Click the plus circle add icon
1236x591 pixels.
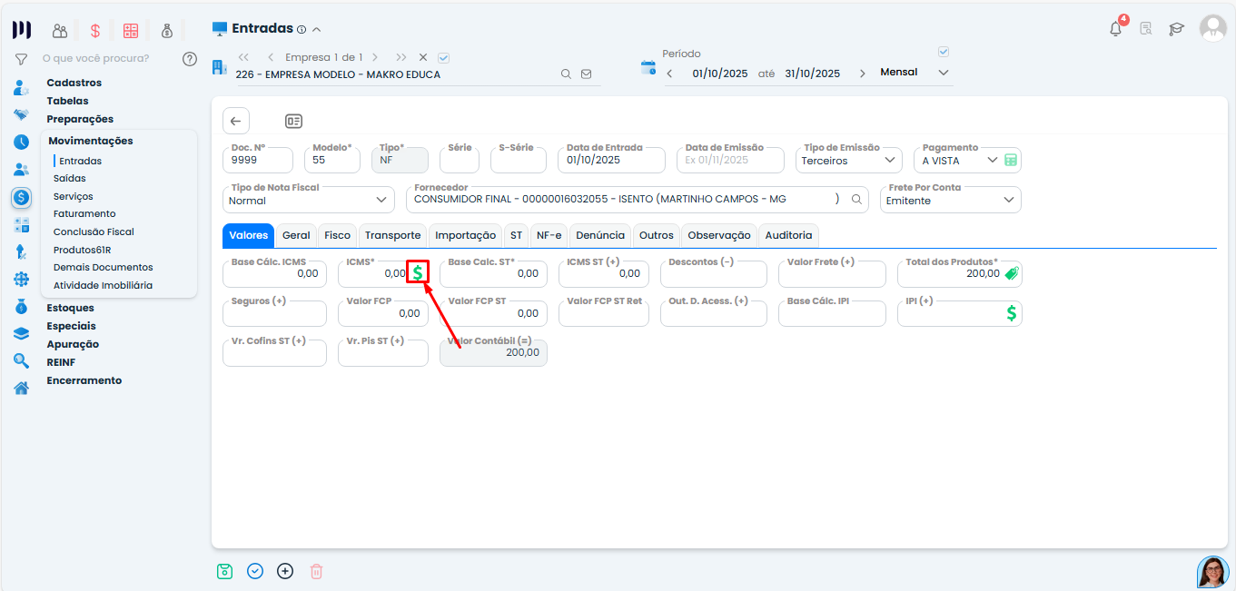(285, 571)
